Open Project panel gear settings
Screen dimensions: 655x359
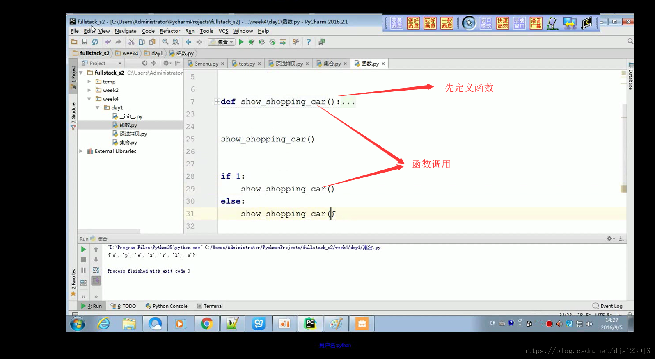click(167, 63)
